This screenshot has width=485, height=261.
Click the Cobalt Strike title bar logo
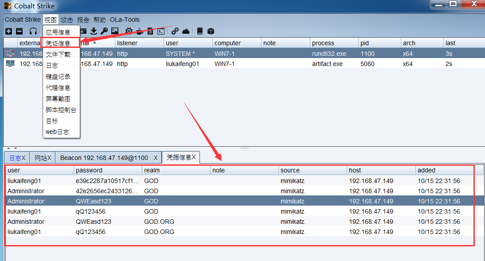click(8, 6)
